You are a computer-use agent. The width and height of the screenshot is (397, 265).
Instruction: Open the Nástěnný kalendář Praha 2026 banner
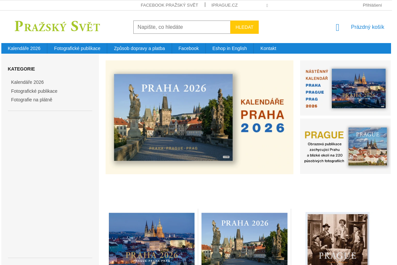click(345, 88)
